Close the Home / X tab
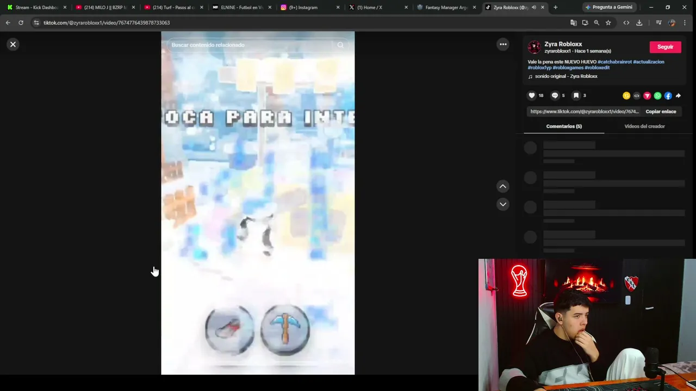 point(406,8)
